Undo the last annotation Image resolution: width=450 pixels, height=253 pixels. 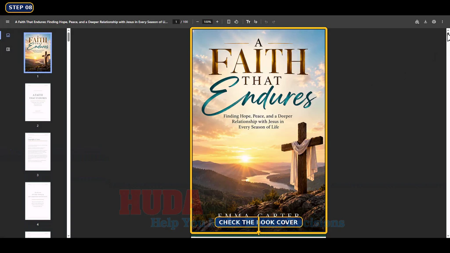tap(266, 22)
